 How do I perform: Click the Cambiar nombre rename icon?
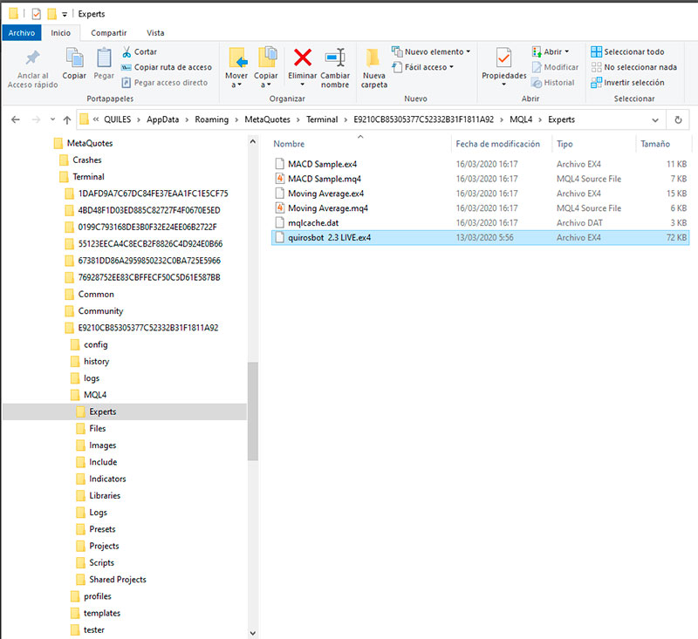point(335,59)
